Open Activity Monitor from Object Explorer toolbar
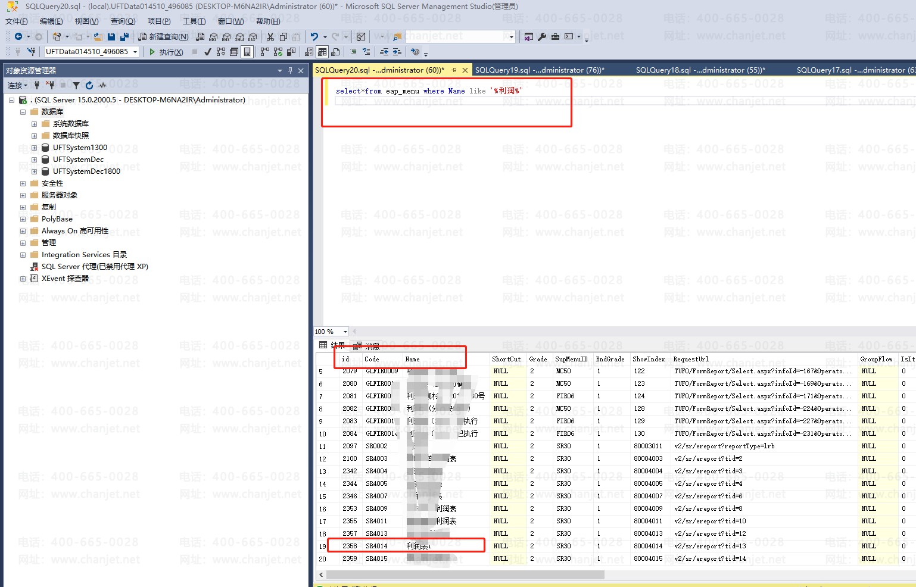 tap(102, 86)
